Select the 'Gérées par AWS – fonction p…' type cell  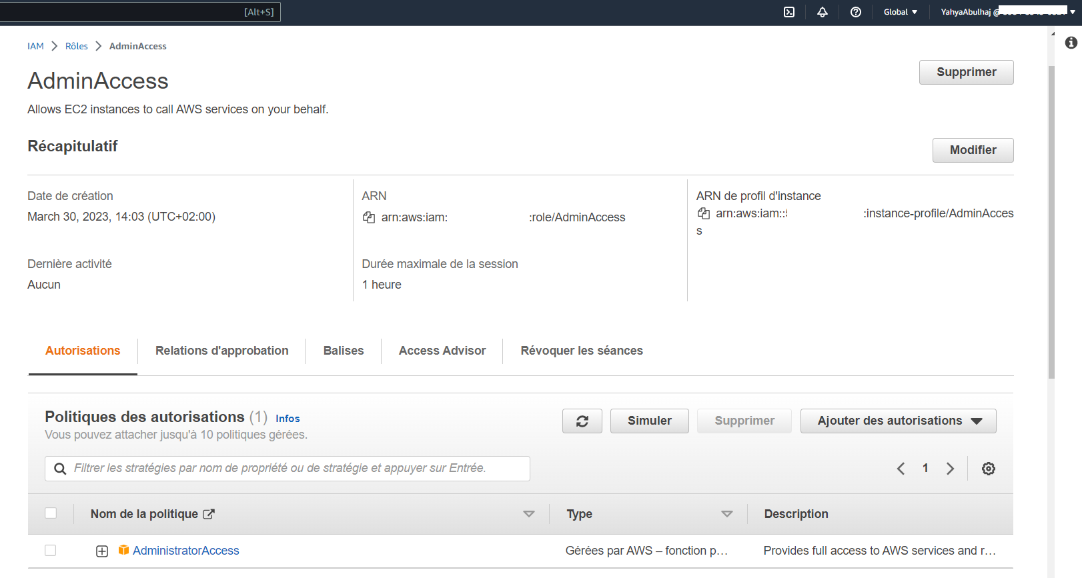point(646,551)
